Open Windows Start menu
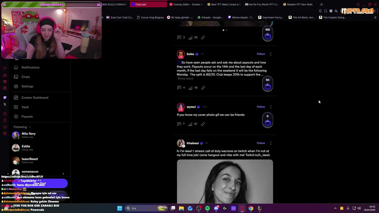This screenshot has width=379, height=213. (x=120, y=208)
